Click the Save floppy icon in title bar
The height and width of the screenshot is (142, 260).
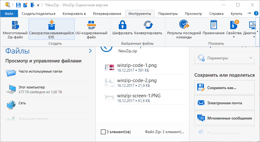click(18, 5)
